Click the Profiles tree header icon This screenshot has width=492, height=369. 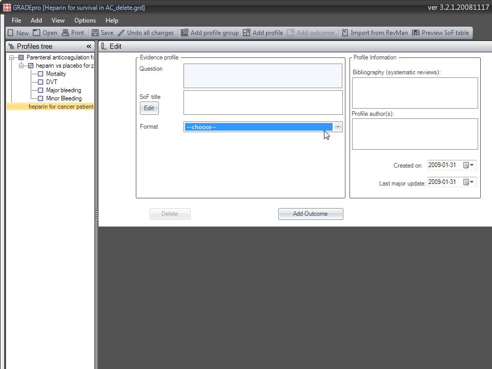coord(11,47)
